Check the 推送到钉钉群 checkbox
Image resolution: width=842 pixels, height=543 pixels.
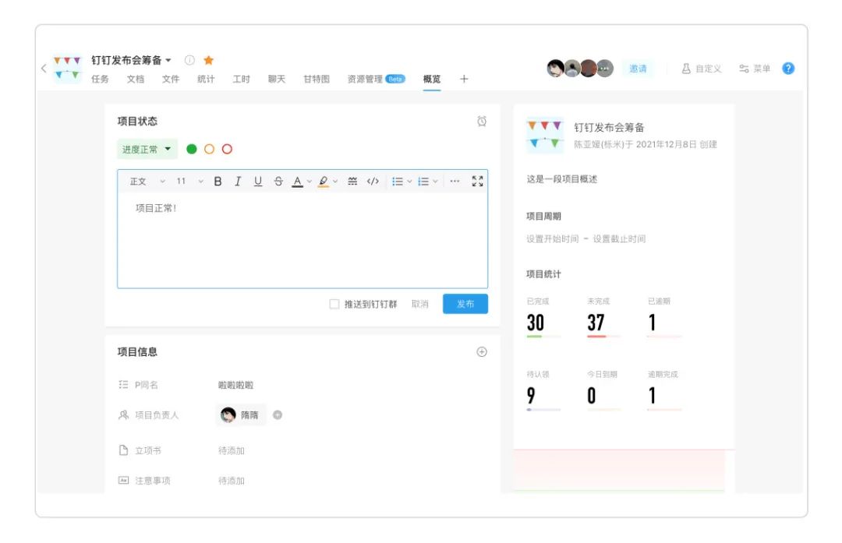334,305
